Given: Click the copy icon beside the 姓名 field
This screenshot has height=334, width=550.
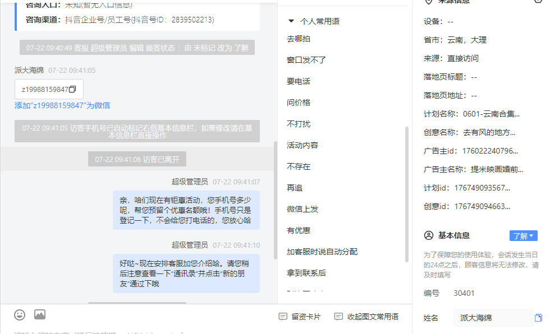Looking at the screenshot, I should [x=538, y=318].
